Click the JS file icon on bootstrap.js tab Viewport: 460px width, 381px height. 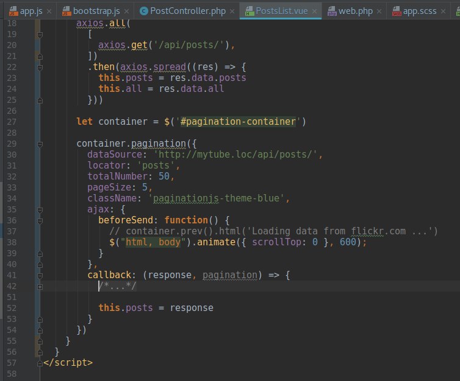tap(66, 11)
